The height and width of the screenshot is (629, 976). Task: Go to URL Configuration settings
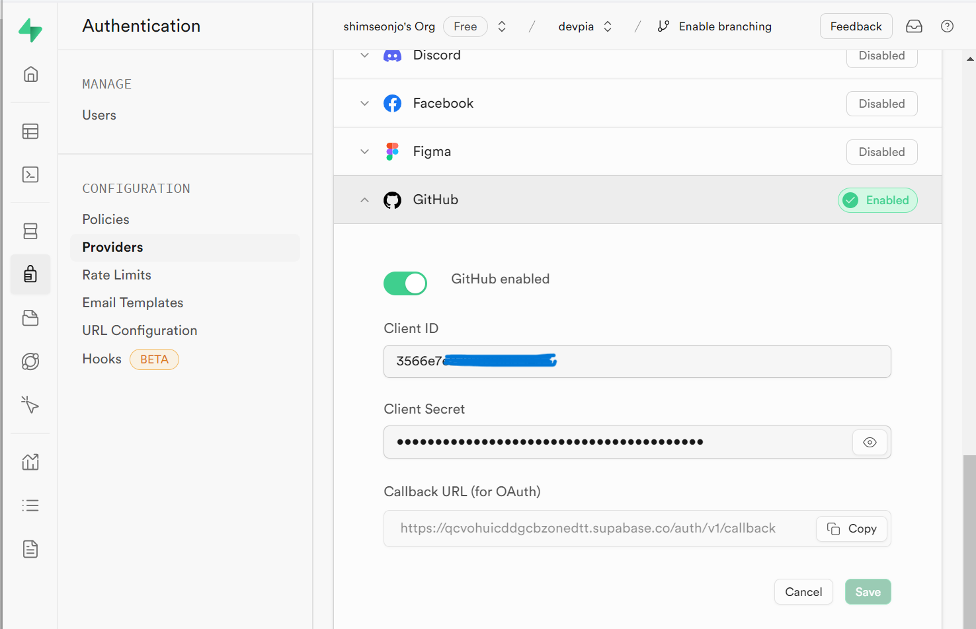[140, 330]
